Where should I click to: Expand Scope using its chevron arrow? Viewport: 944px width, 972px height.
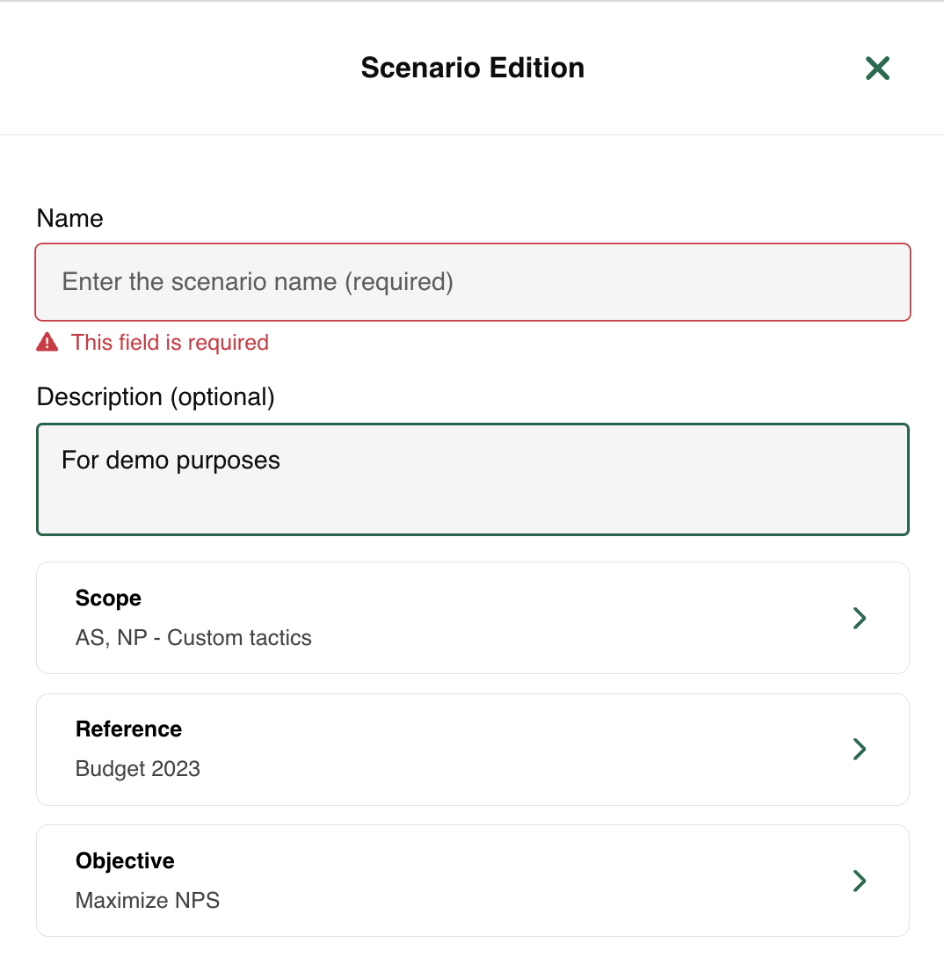click(x=859, y=618)
